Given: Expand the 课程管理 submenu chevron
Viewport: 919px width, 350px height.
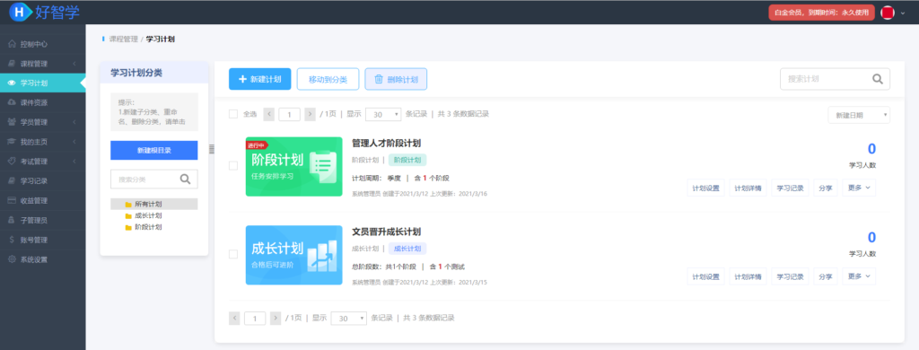Looking at the screenshot, I should [x=74, y=64].
